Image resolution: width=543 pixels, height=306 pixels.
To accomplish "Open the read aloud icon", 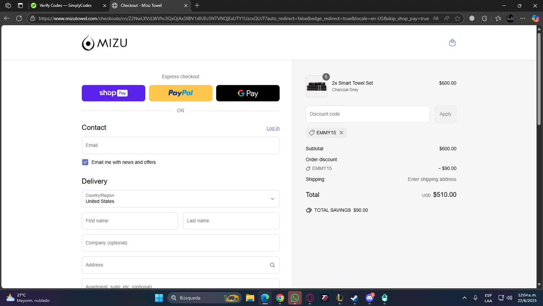I will pyautogui.click(x=447, y=18).
